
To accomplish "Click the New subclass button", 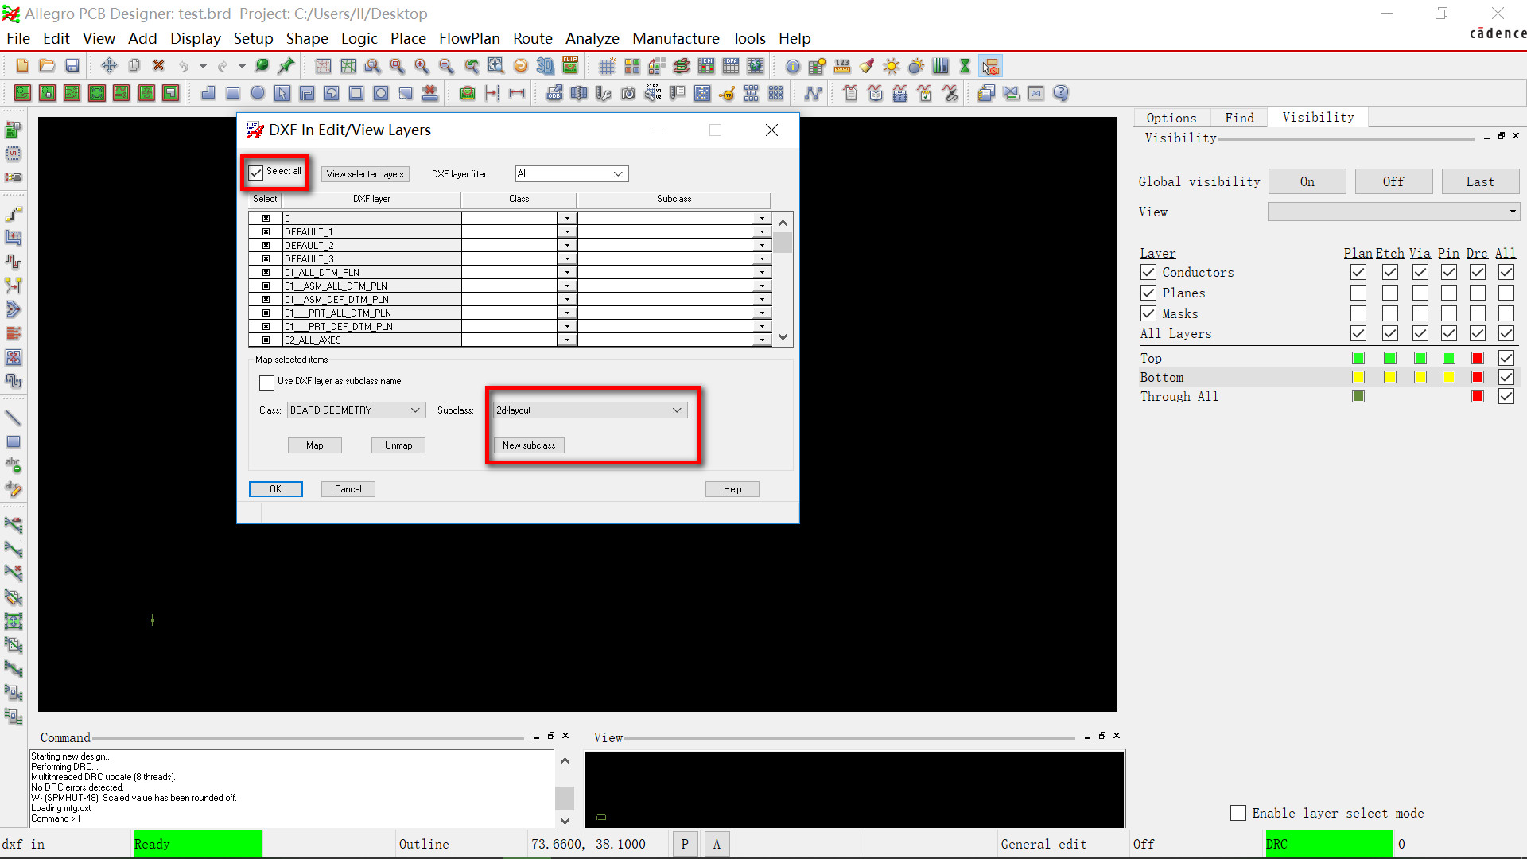I will coord(528,445).
